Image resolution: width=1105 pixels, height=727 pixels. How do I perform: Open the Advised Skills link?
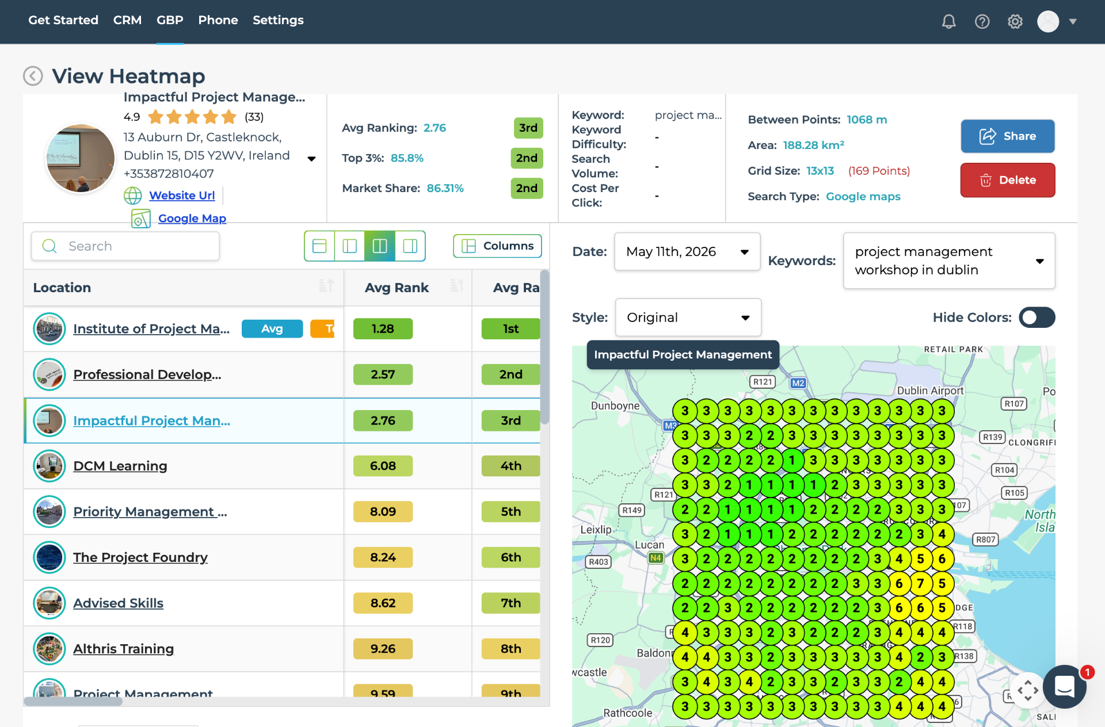[118, 603]
